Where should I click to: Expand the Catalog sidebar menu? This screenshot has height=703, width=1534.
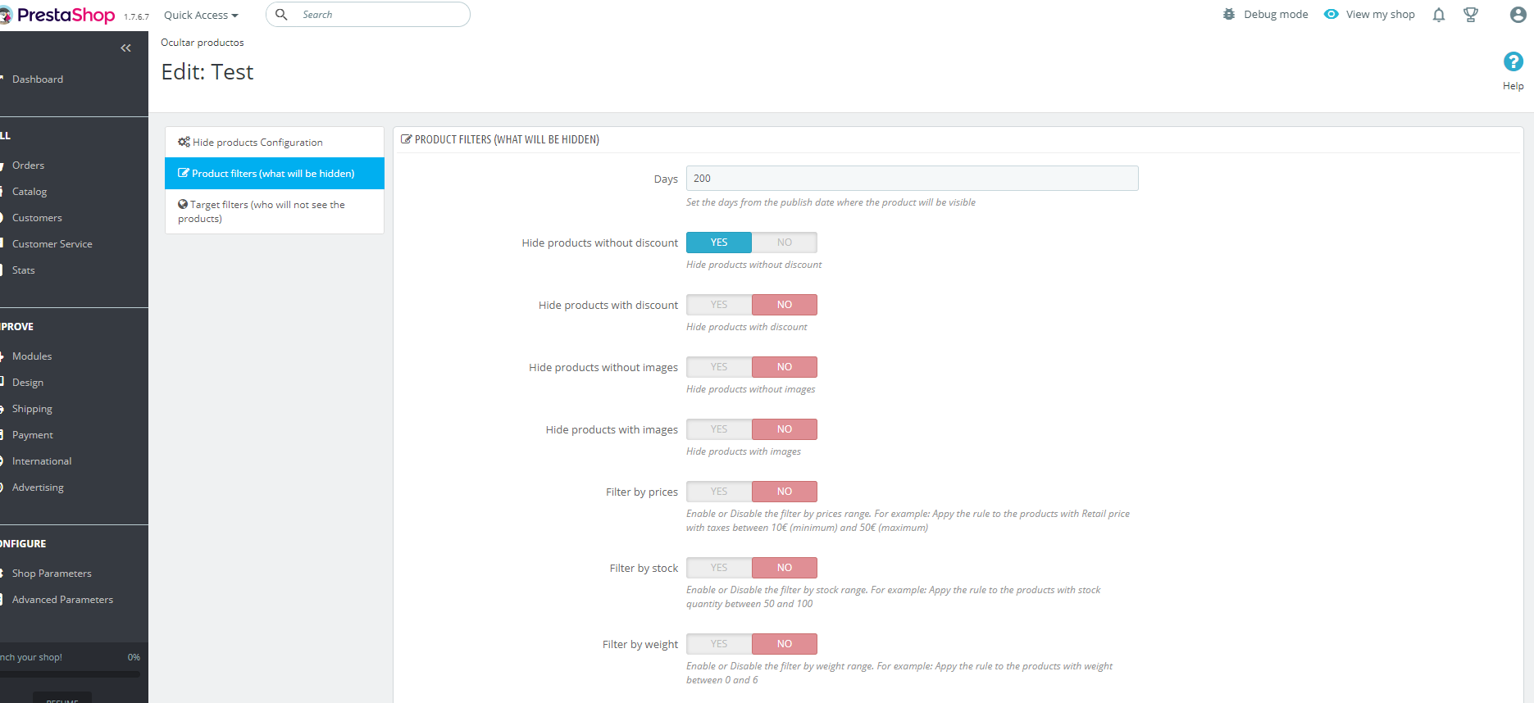[x=30, y=192]
